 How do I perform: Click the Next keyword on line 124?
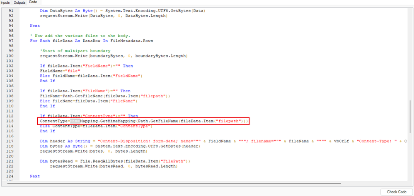(x=35, y=176)
